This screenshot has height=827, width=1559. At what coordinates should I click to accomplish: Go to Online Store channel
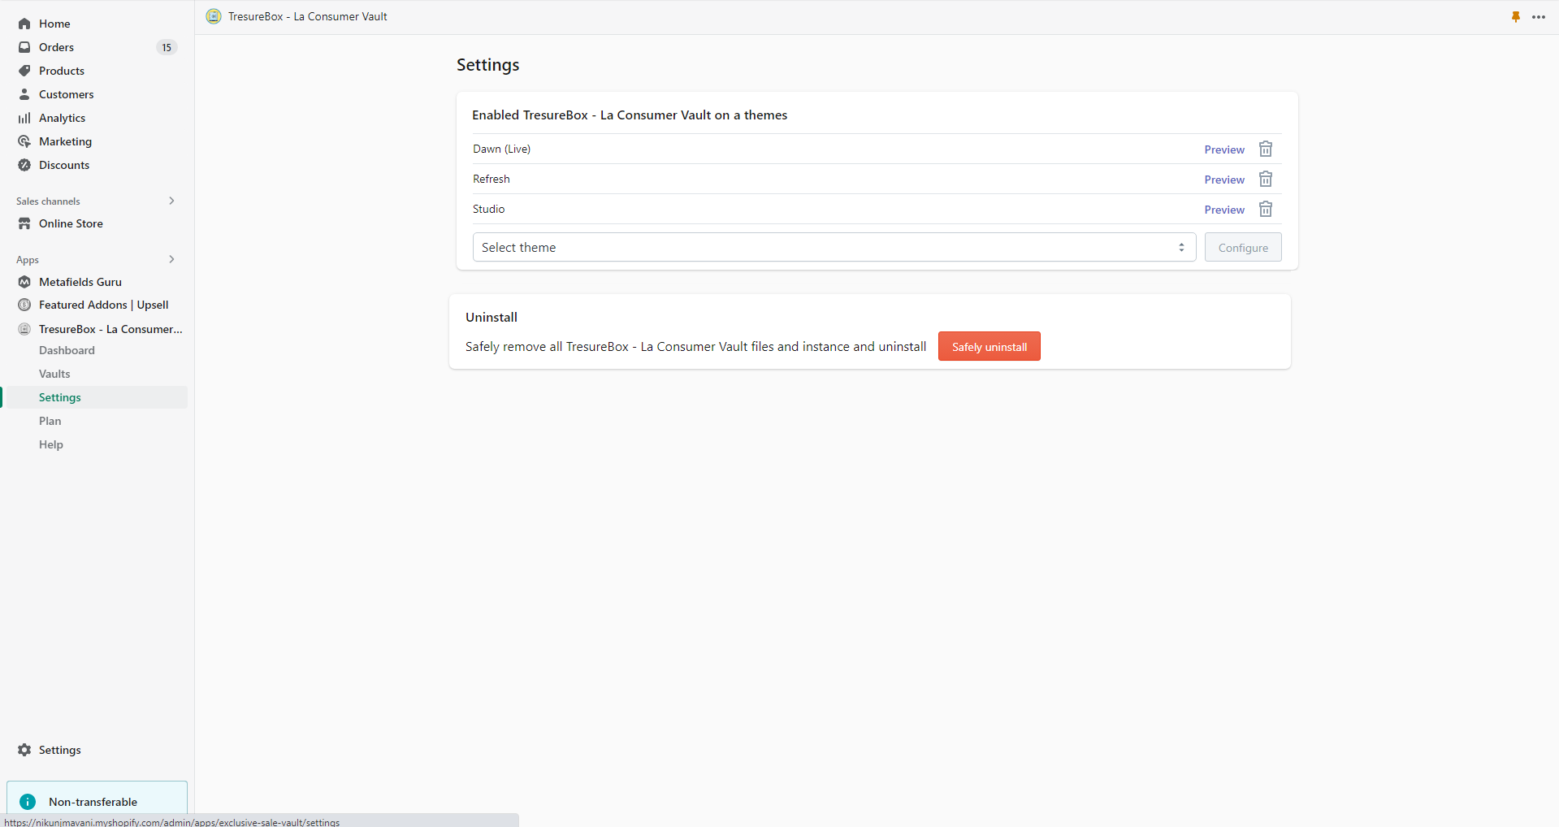coord(71,223)
